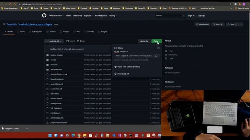Click the Sign up button
250x140 pixels.
201,16
